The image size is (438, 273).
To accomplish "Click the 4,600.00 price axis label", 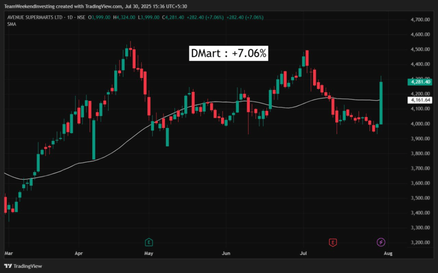I will 420,34.
